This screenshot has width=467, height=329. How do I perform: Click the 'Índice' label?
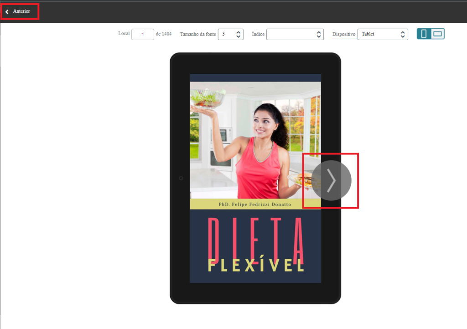[258, 34]
